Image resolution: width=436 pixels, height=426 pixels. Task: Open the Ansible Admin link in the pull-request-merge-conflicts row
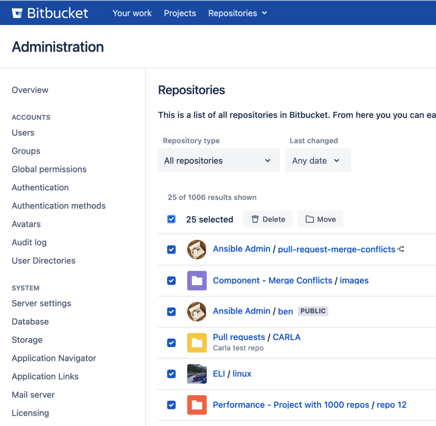242,249
